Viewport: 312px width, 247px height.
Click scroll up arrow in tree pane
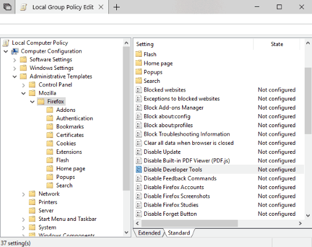[127, 43]
